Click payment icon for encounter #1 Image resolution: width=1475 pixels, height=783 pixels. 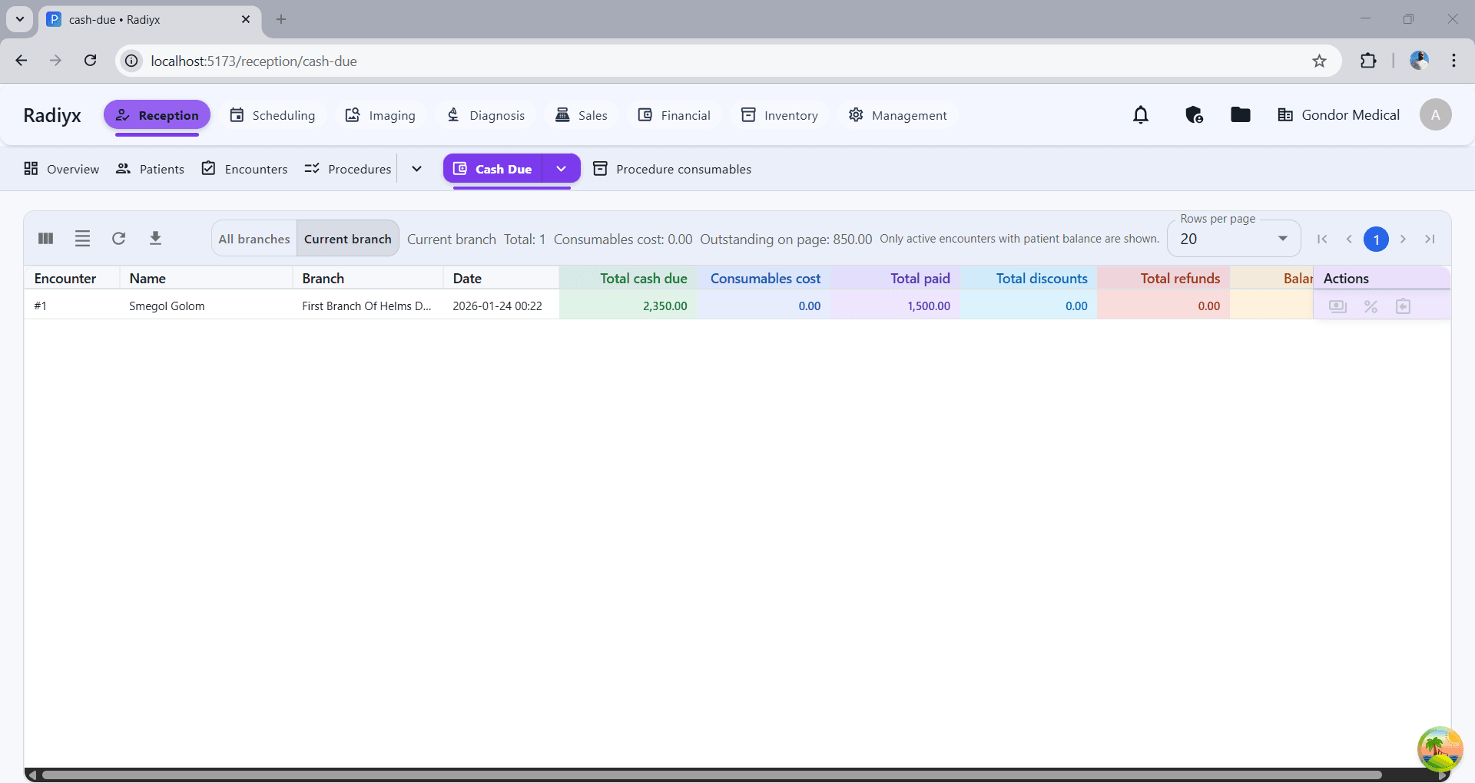[x=1337, y=306]
